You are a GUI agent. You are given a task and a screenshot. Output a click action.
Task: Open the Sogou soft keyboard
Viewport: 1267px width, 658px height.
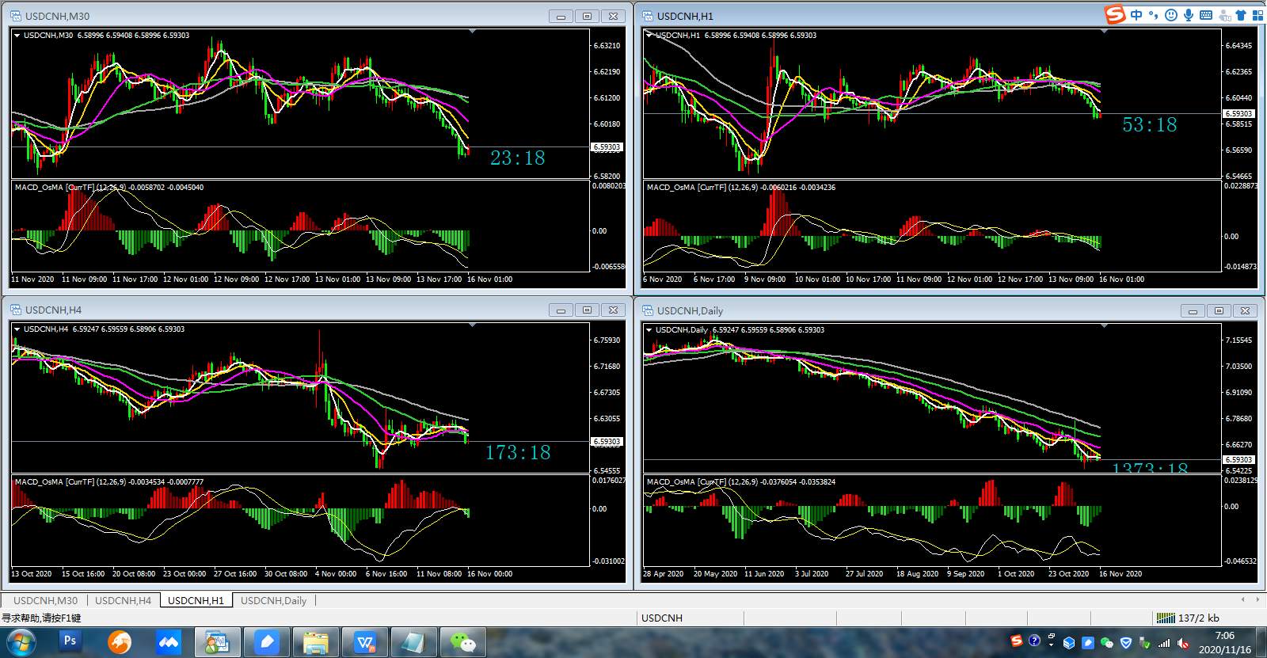1206,15
